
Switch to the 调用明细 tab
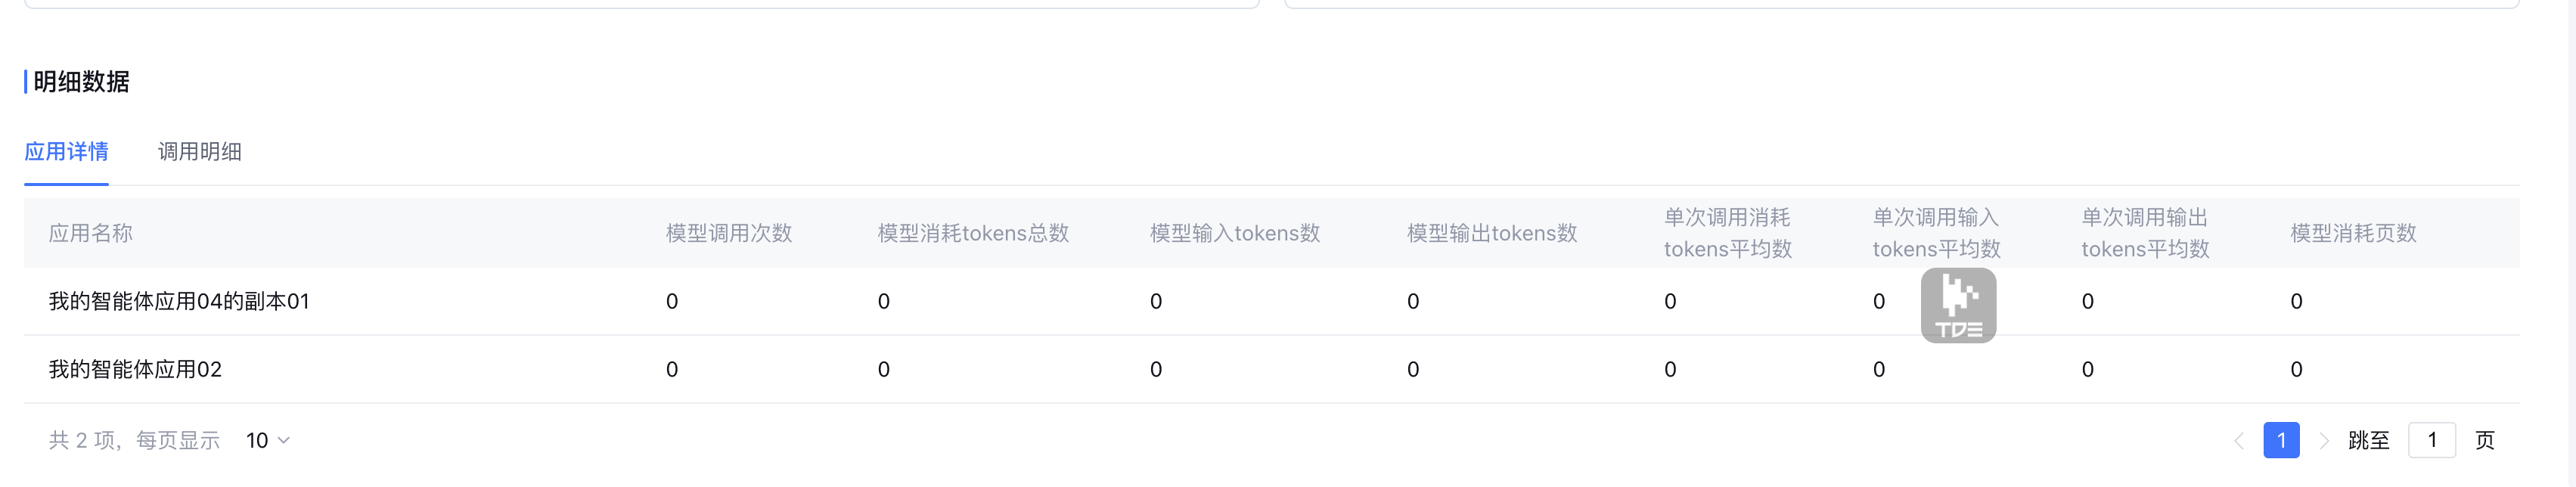click(200, 152)
